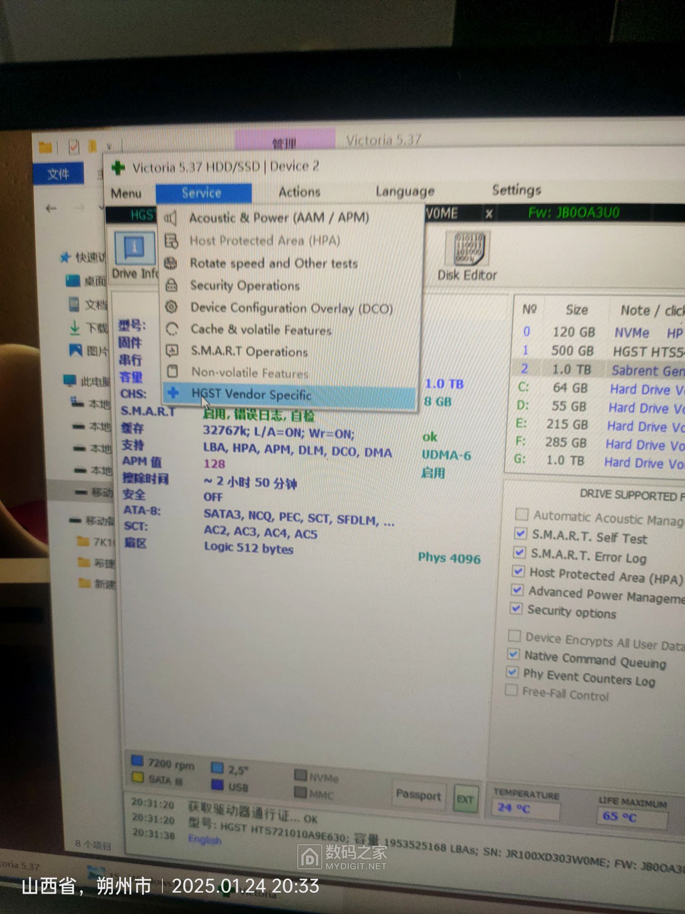Select volume D: 55 GB row
Screen dimensions: 685x914
[597, 407]
